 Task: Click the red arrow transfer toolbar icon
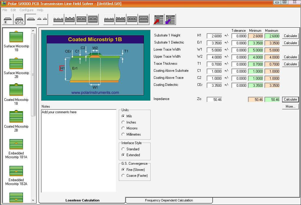(x=158, y=19)
